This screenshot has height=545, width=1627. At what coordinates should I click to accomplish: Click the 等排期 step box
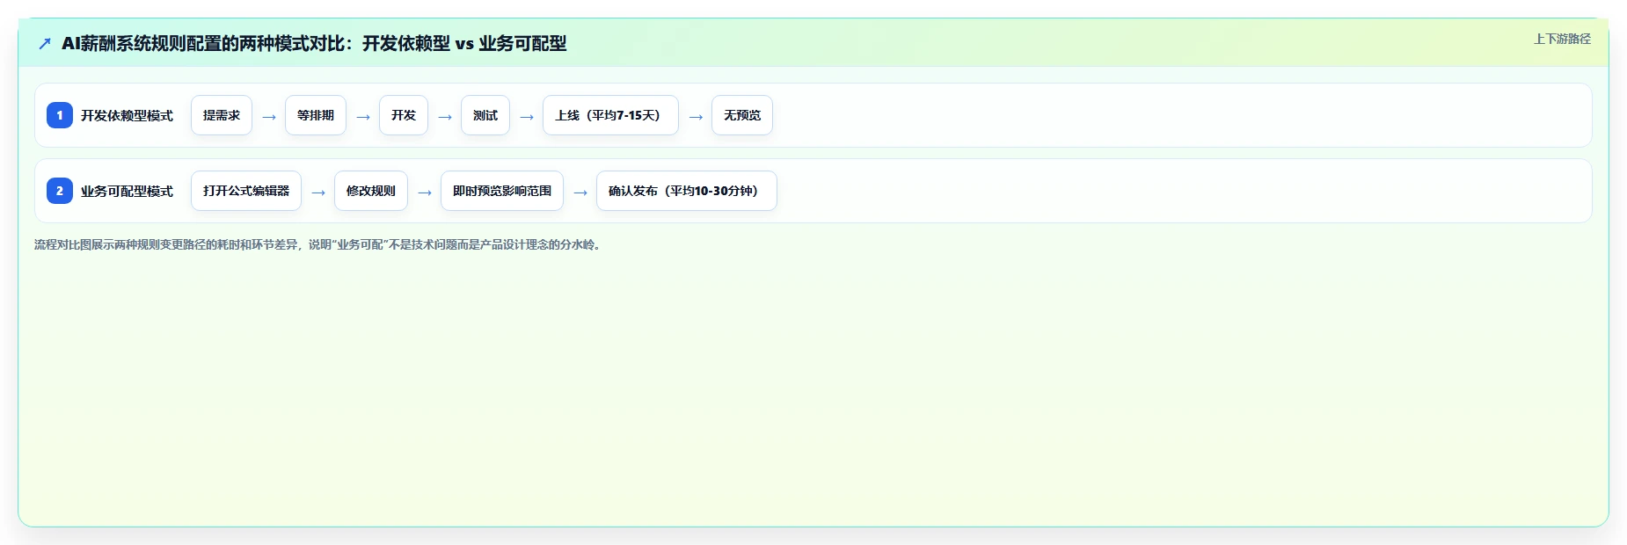coord(316,115)
